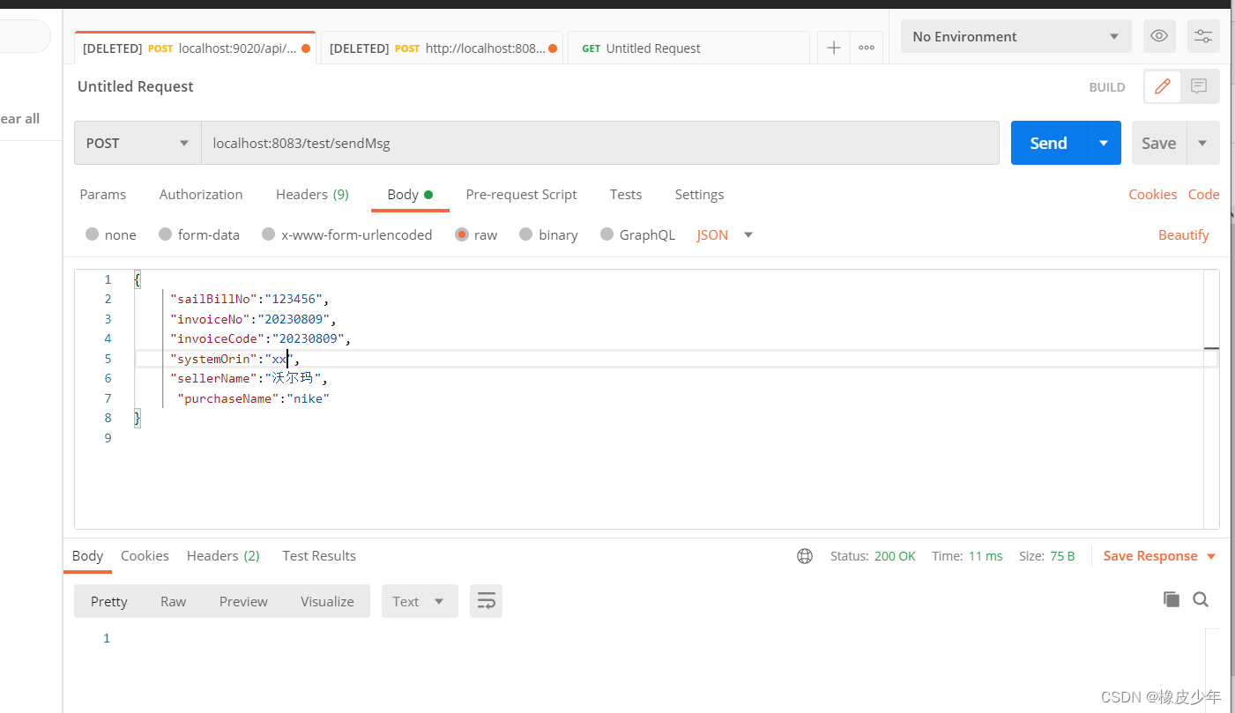Viewport: 1235px width, 713px height.
Task: Open the Save button dropdown arrow
Action: 1203,143
